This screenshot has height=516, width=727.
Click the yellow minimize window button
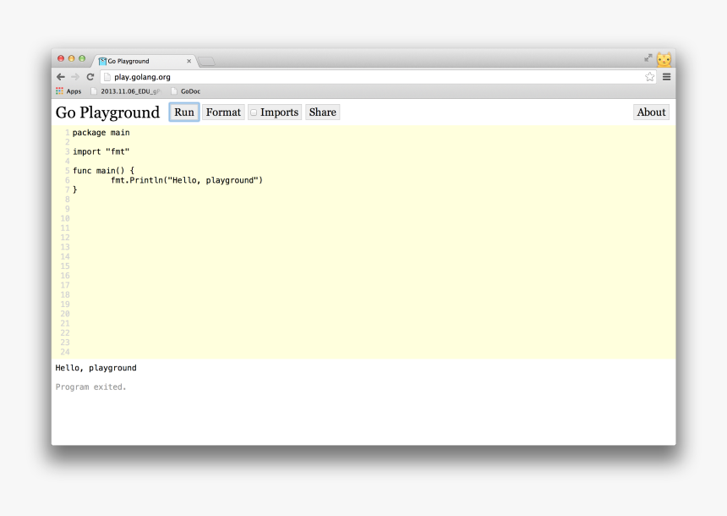click(71, 58)
